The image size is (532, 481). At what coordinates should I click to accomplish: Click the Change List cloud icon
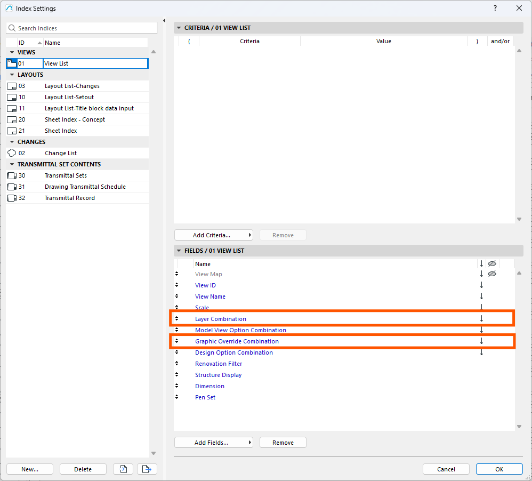click(12, 153)
